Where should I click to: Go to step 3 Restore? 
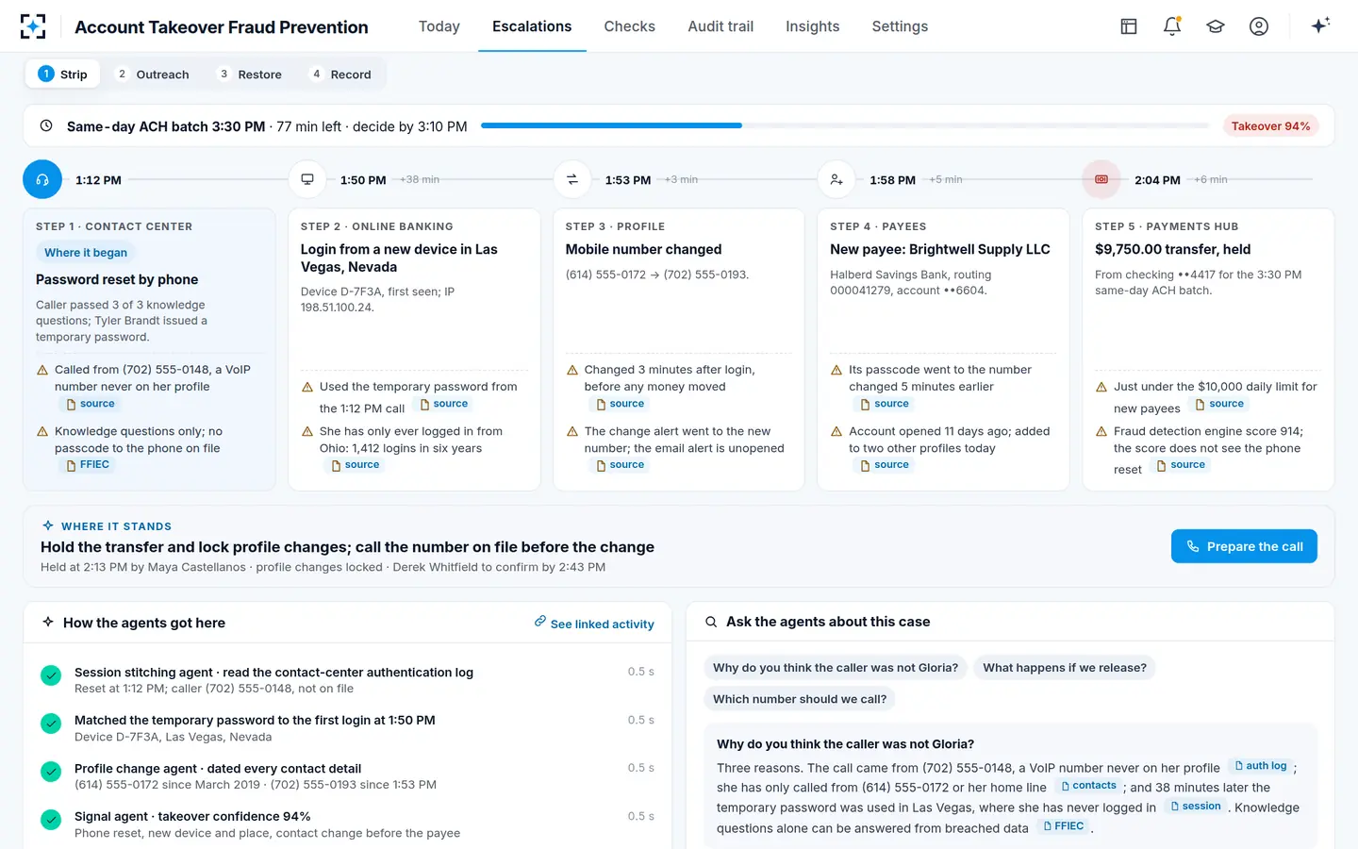pos(250,75)
